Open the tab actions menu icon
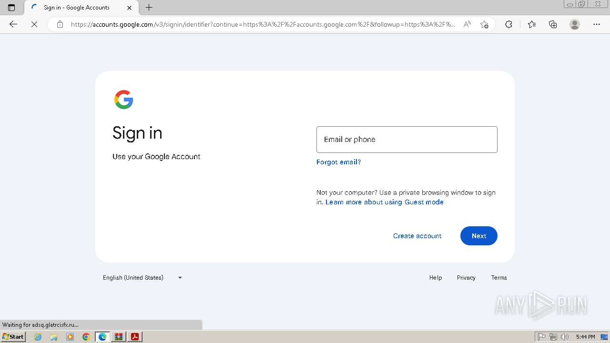 click(x=11, y=8)
